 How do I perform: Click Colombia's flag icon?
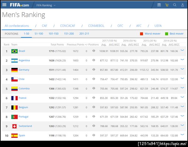[14, 89]
